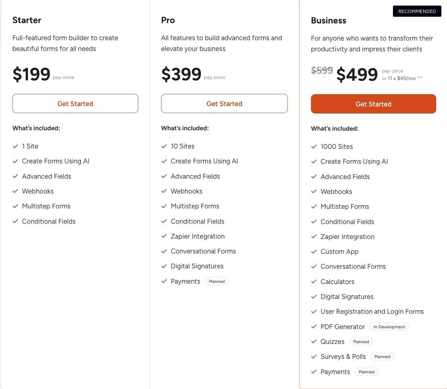Click Get Started under Starter plan

click(75, 103)
